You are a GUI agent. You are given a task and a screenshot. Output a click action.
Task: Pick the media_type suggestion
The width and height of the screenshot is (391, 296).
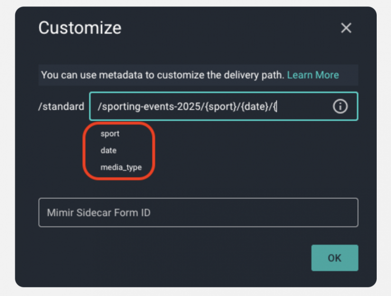[x=121, y=167]
